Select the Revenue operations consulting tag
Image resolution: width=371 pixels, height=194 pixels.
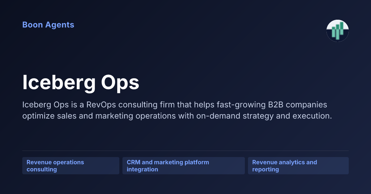tap(71, 166)
